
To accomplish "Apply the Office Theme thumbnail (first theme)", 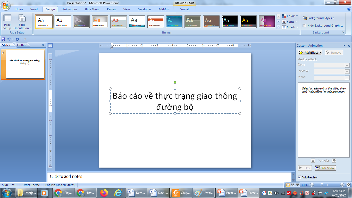I will pos(44,22).
